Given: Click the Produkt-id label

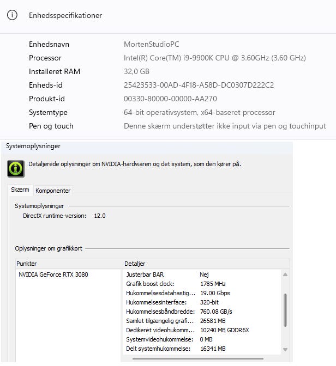Looking at the screenshot, I should 47,99.
